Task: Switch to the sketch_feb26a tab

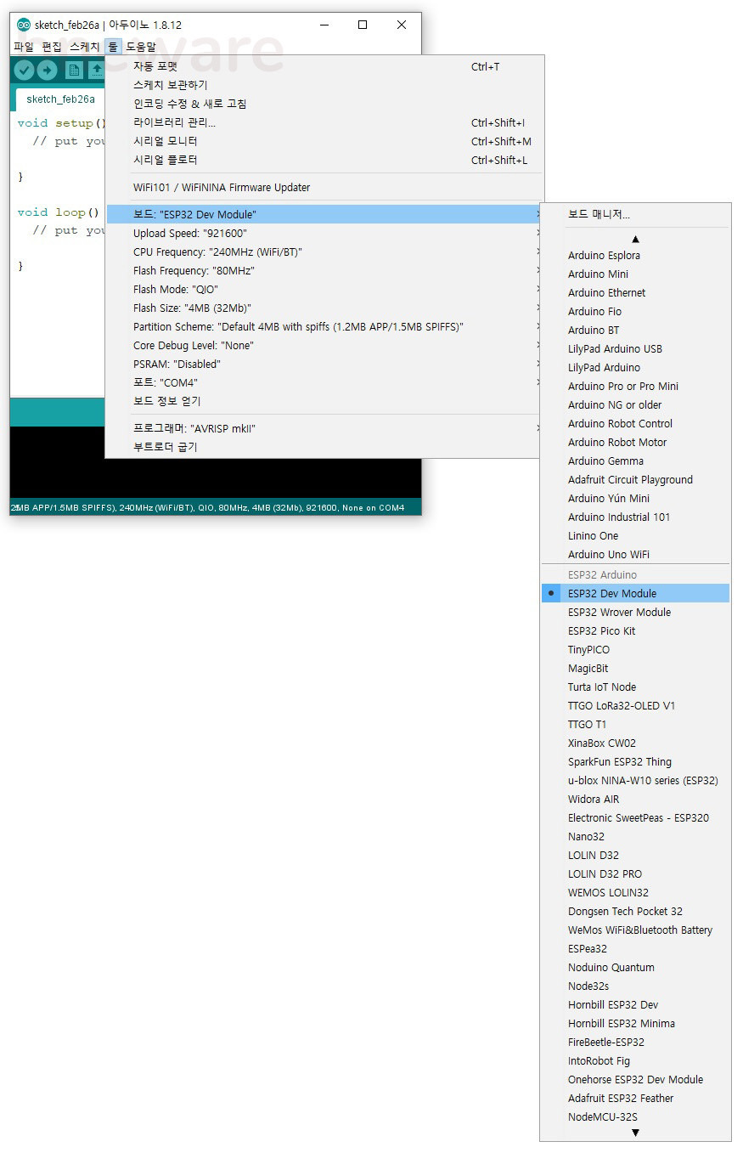Action: pos(60,99)
